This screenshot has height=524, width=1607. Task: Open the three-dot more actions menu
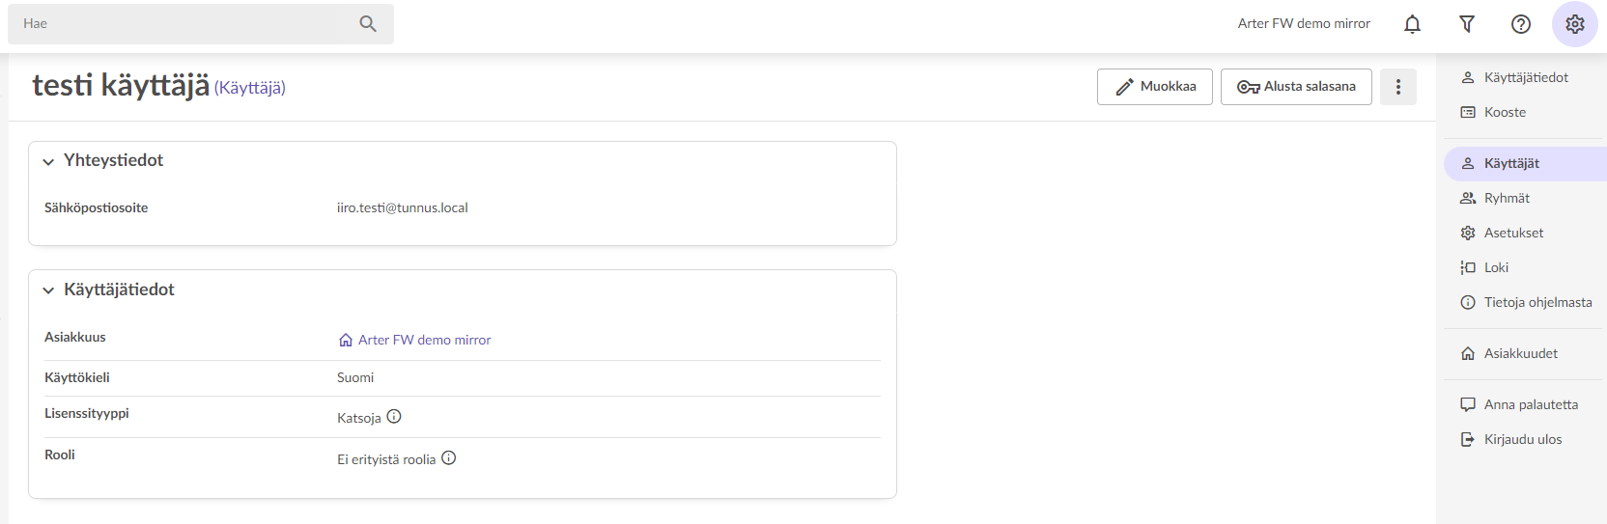1398,87
